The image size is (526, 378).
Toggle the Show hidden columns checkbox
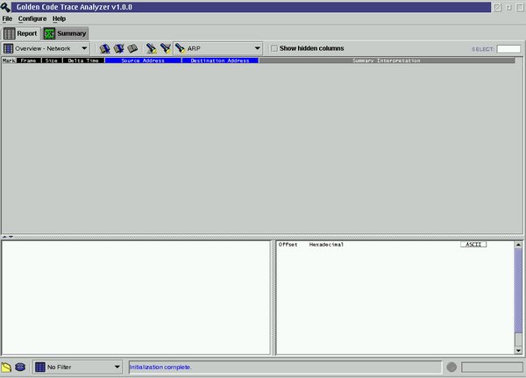(x=274, y=48)
